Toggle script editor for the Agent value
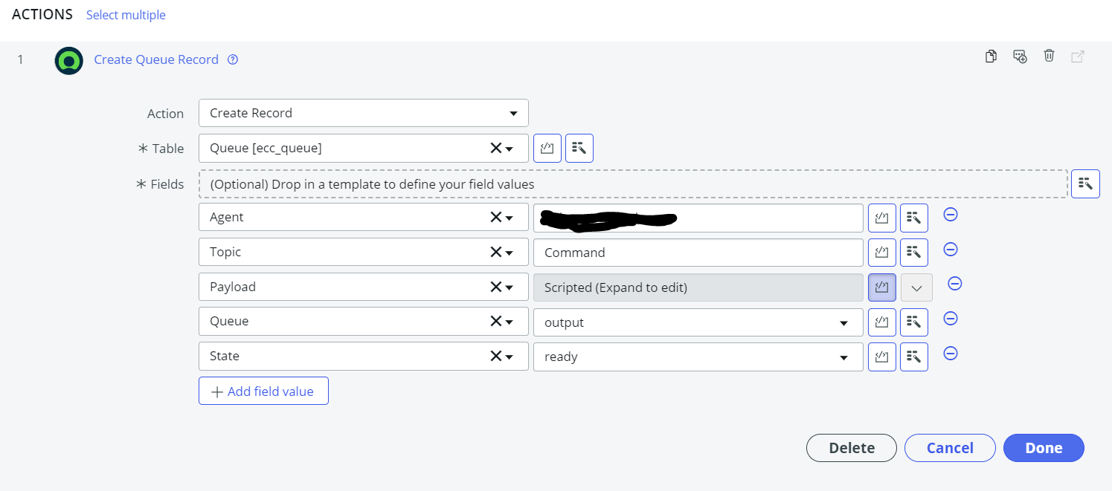 881,218
